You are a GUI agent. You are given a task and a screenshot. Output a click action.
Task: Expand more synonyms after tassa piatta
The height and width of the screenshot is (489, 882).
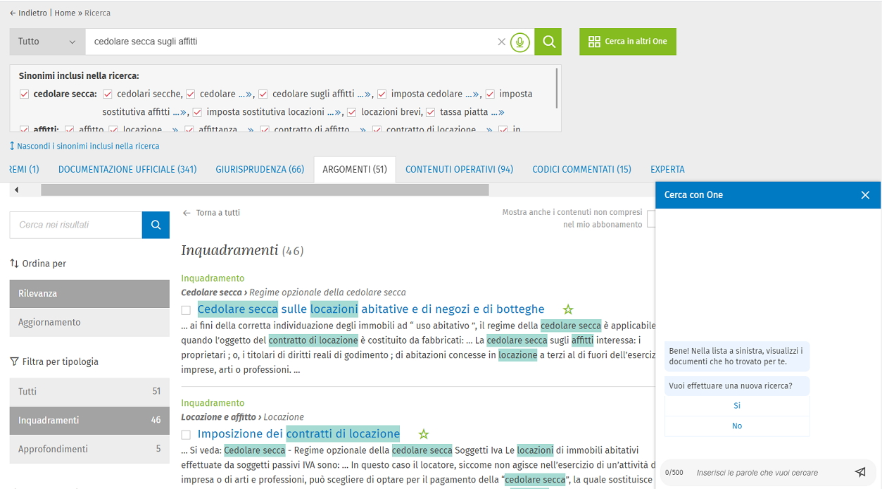498,112
